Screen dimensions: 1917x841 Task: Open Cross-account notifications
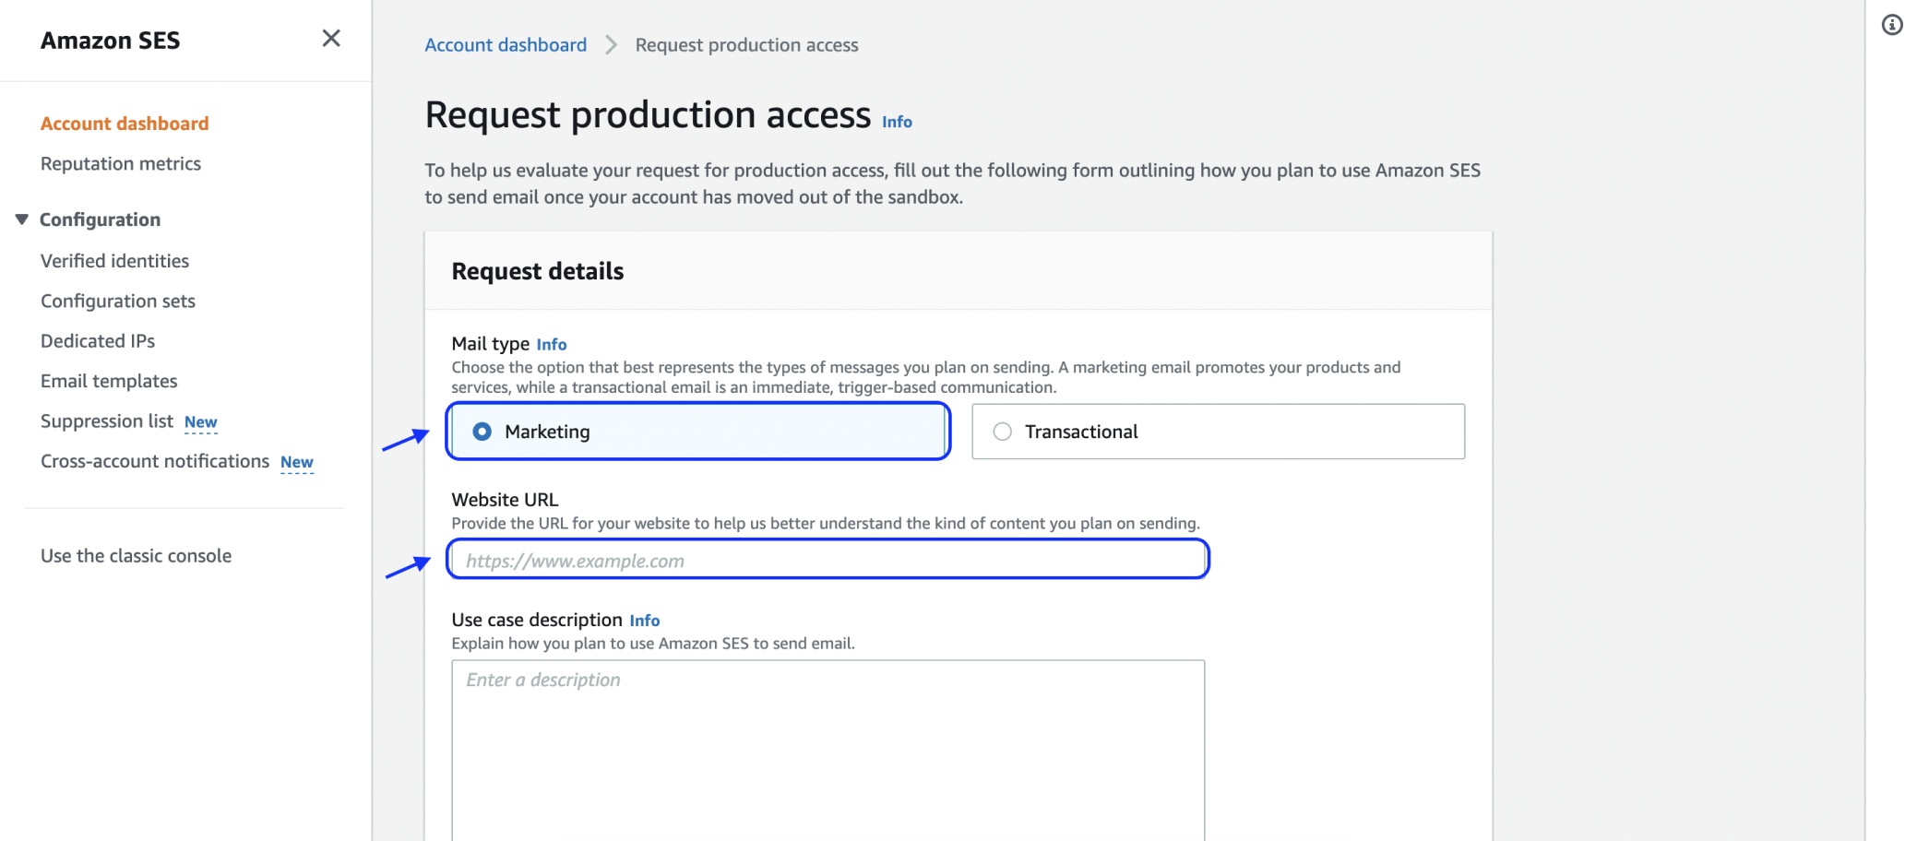coord(154,460)
